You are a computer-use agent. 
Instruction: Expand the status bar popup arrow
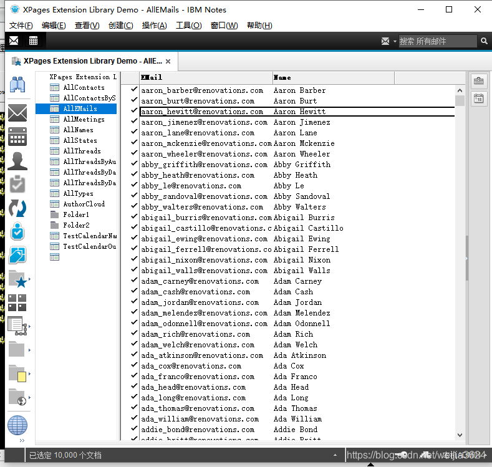pyautogui.click(x=335, y=455)
